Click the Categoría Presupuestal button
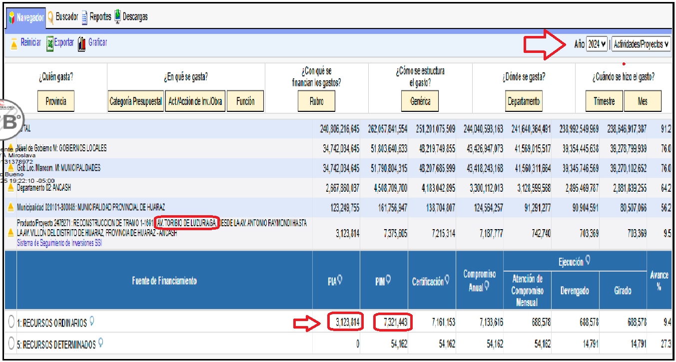Image resolution: width=676 pixels, height=362 pixels. click(136, 101)
